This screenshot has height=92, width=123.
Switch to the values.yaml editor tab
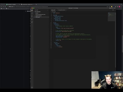(x=53, y=10)
